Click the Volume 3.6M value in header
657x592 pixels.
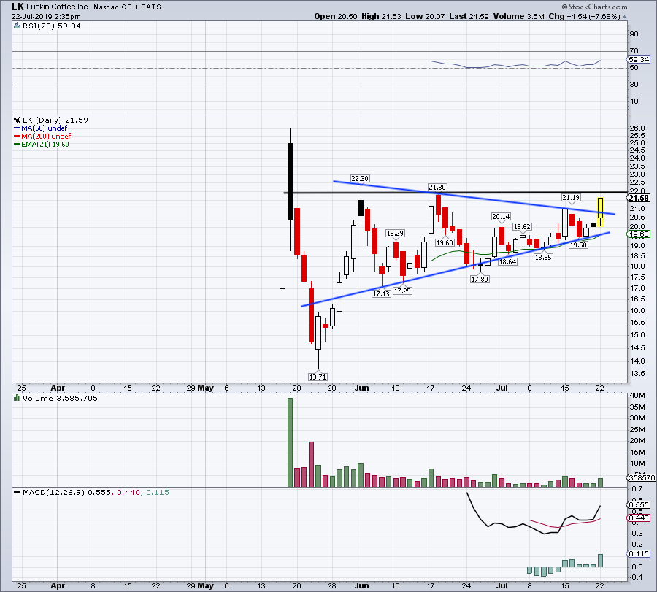tap(519, 16)
